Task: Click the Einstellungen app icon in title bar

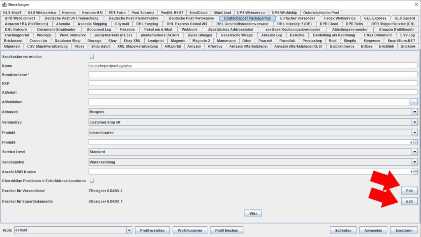Action: (4, 5)
